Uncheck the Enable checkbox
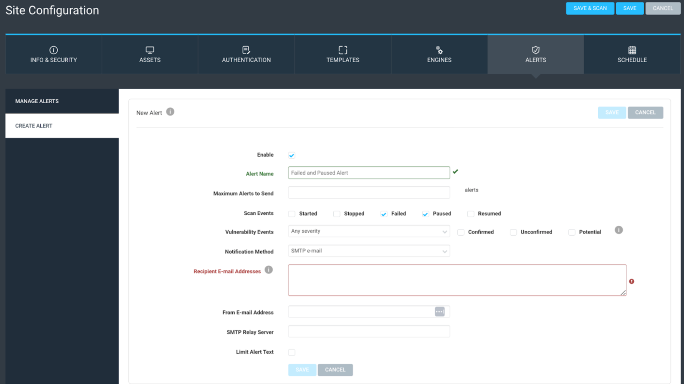 pyautogui.click(x=292, y=155)
